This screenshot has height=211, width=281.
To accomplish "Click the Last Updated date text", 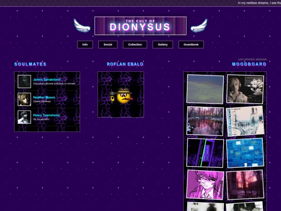I will tap(252, 59).
